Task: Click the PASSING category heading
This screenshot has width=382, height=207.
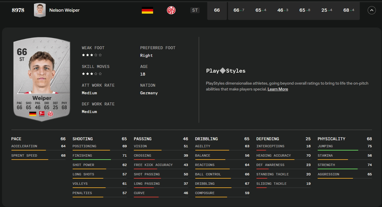Action: tap(143, 139)
